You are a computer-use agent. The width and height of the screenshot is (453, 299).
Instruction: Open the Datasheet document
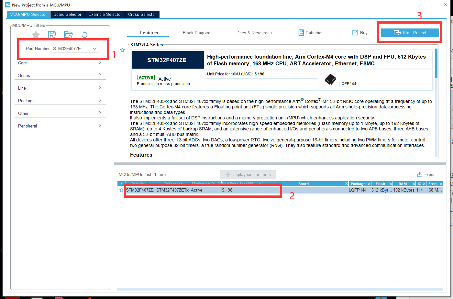(x=311, y=33)
